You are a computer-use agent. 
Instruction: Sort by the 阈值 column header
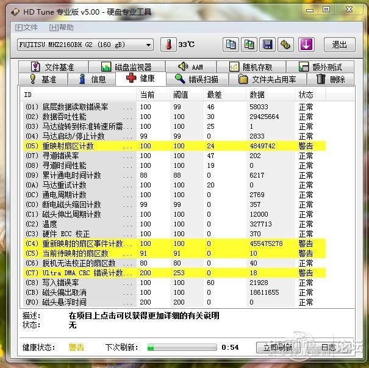(187, 95)
